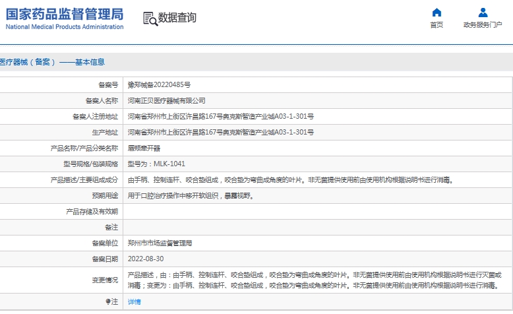Viewport: 513px width, 314px height.
Task: Select the value 豫郑械备20220485号
Action: (159, 85)
